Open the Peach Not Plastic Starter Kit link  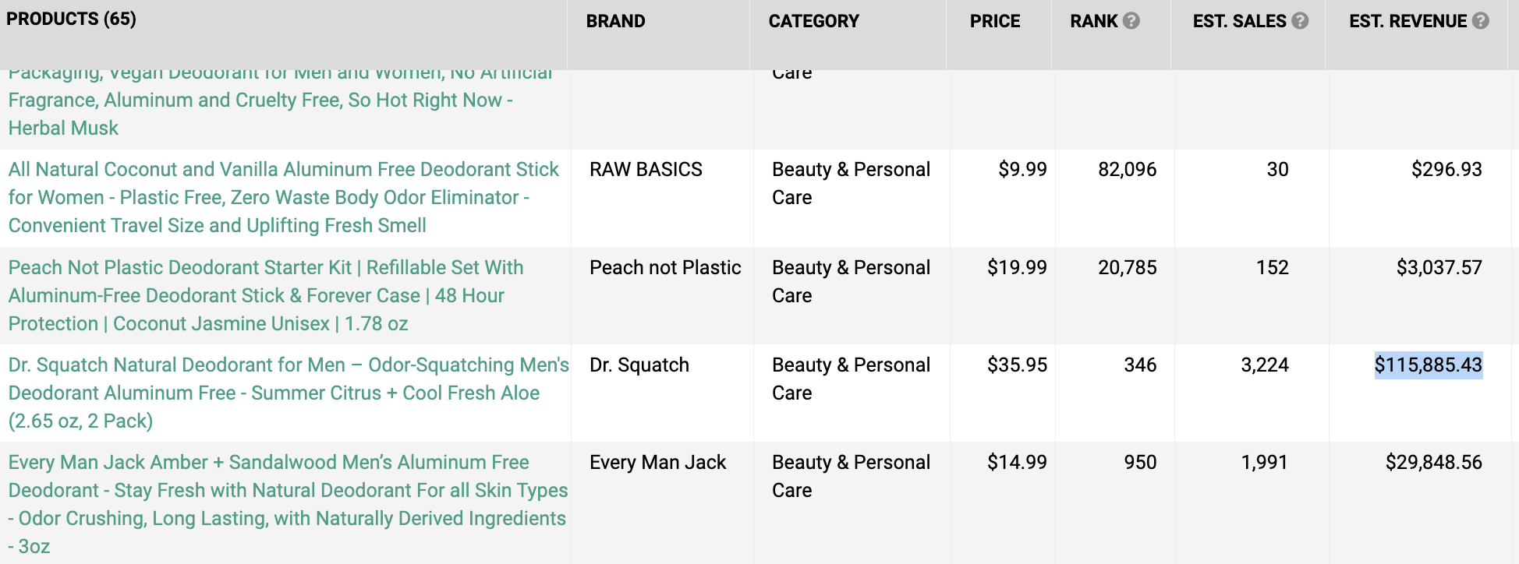pyautogui.click(x=266, y=295)
